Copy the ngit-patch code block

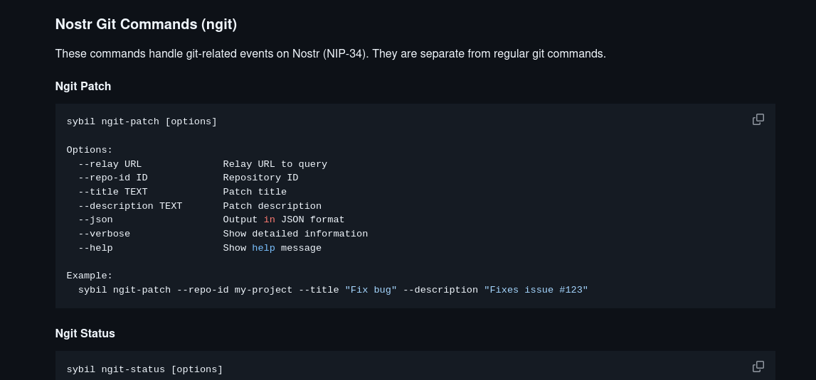758,119
